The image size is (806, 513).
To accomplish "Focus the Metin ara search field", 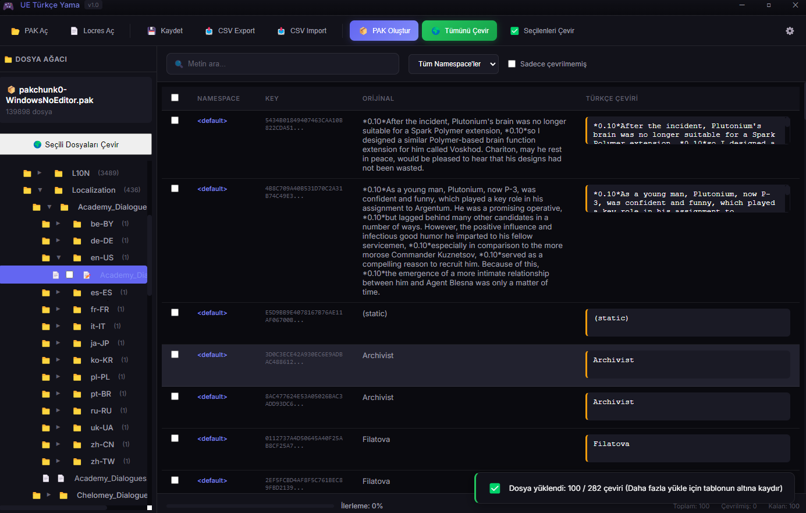I will (x=283, y=64).
